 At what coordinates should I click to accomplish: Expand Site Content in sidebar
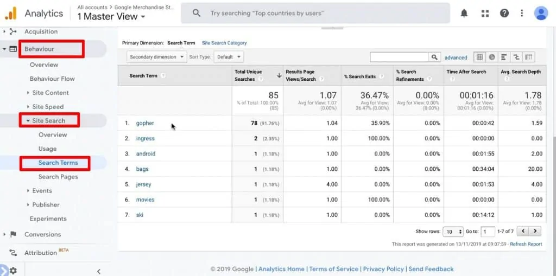pyautogui.click(x=28, y=93)
